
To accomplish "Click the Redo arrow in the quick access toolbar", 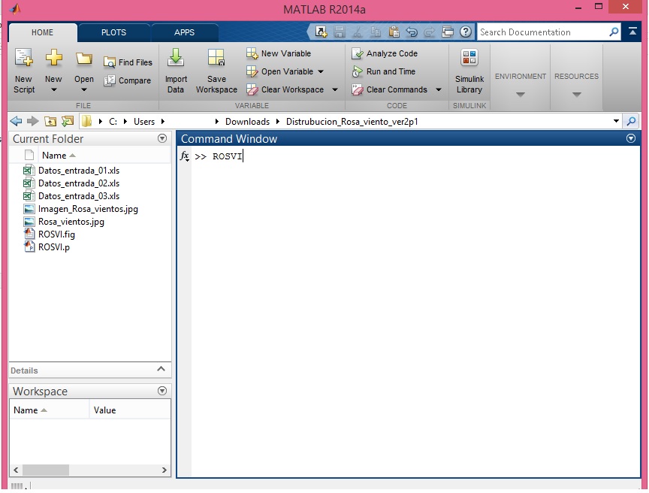I will pyautogui.click(x=430, y=32).
